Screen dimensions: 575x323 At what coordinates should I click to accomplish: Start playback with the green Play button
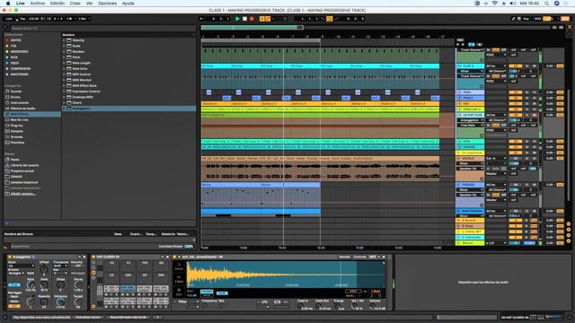tap(237, 19)
